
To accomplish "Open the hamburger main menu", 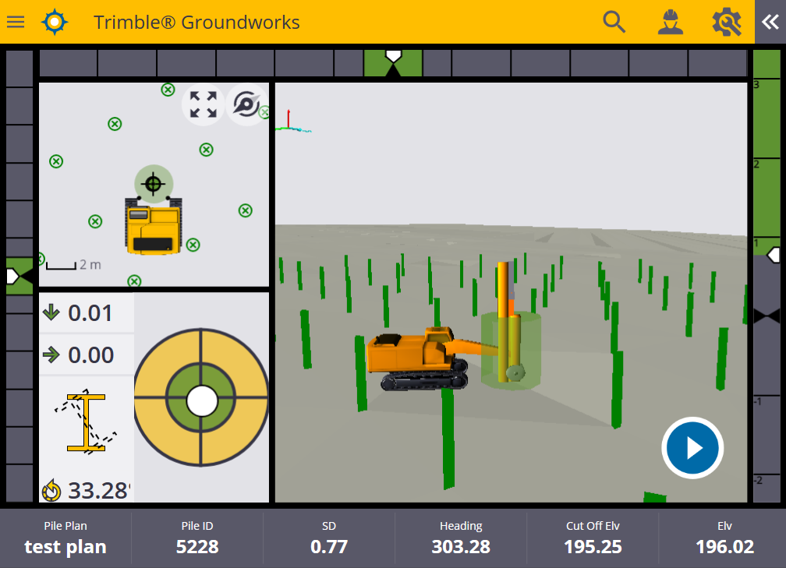I will coord(16,22).
